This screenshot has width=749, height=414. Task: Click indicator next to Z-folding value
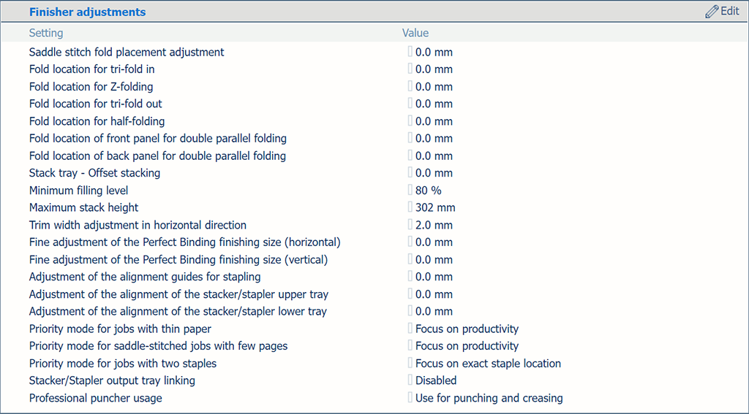click(x=410, y=86)
